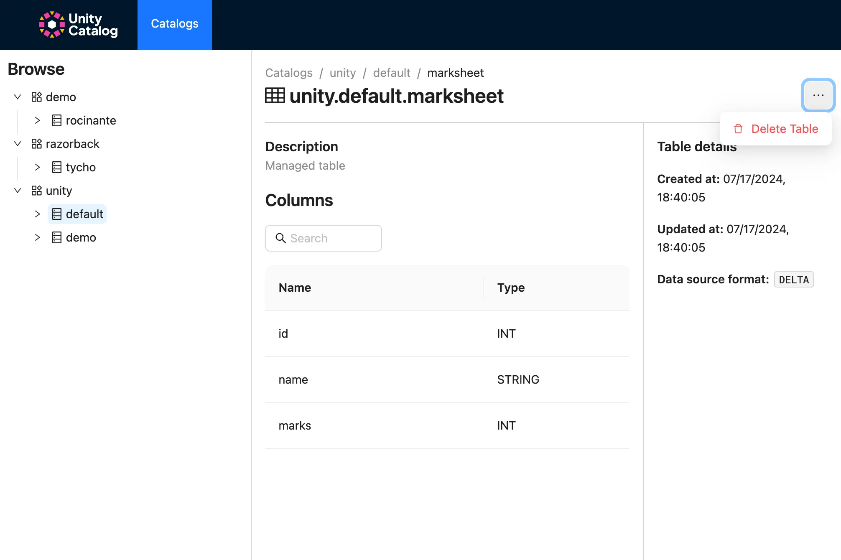
Task: Navigate to Catalogs via breadcrumb
Action: pos(288,73)
